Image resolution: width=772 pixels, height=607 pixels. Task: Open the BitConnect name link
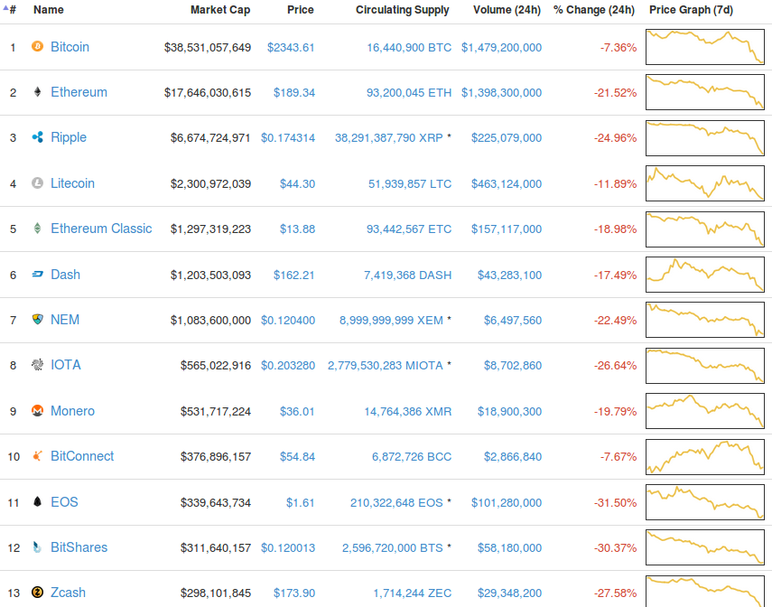pos(82,456)
